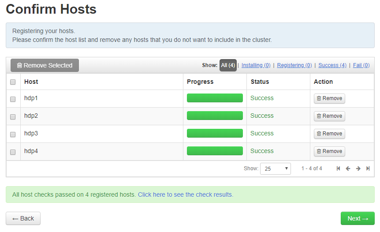Tick the hdp3 host checkbox
The image size is (380, 232).
point(13,134)
